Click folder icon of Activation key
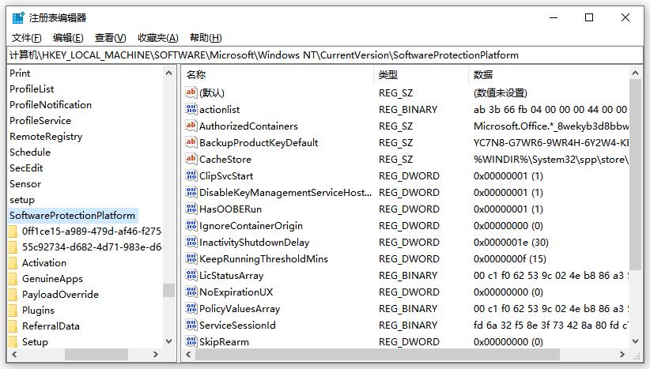The image size is (650, 369). pyautogui.click(x=13, y=262)
